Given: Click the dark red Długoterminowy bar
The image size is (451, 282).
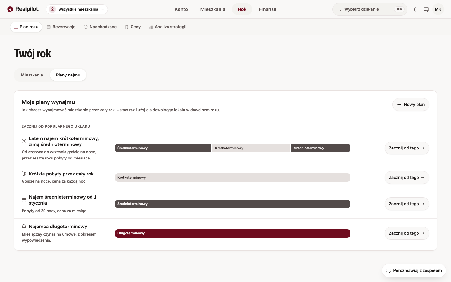Looking at the screenshot, I should 232,233.
